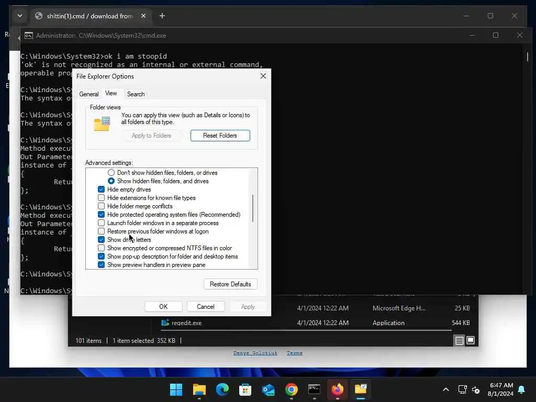Open Outlook from the taskbar
The image size is (536, 402).
click(269, 389)
